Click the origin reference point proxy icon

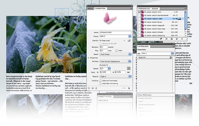tap(129, 69)
